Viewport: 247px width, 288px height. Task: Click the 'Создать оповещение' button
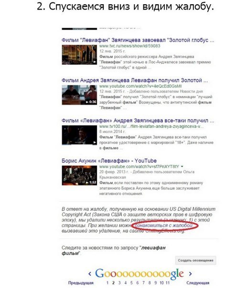(196, 260)
